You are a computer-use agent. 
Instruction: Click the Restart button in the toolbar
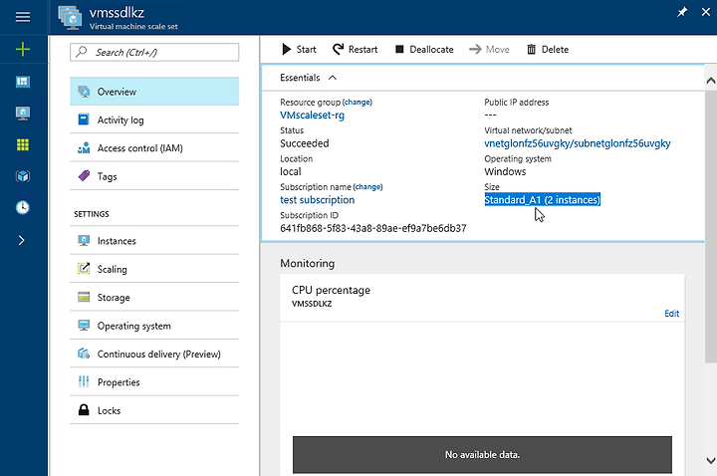pos(355,50)
